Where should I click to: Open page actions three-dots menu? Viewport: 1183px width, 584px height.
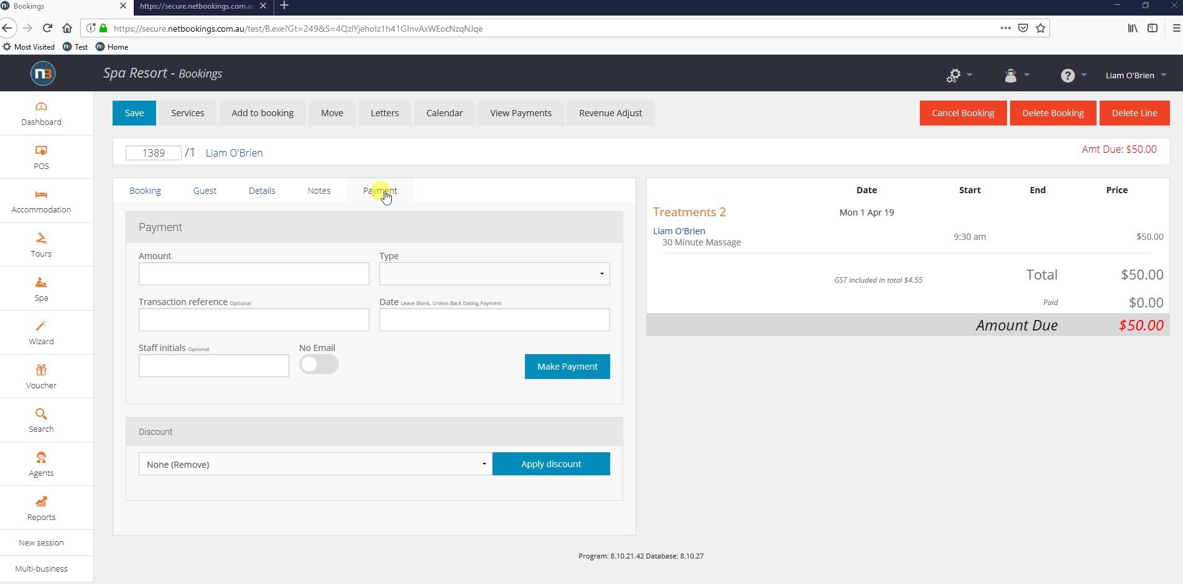pyautogui.click(x=1005, y=28)
